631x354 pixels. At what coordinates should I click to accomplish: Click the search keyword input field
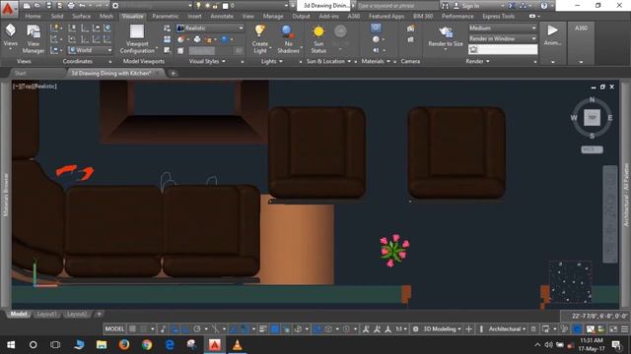coord(397,6)
